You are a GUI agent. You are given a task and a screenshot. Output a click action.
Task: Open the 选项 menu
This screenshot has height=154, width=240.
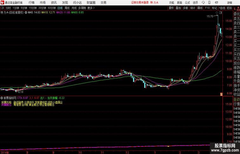pos(195,3)
